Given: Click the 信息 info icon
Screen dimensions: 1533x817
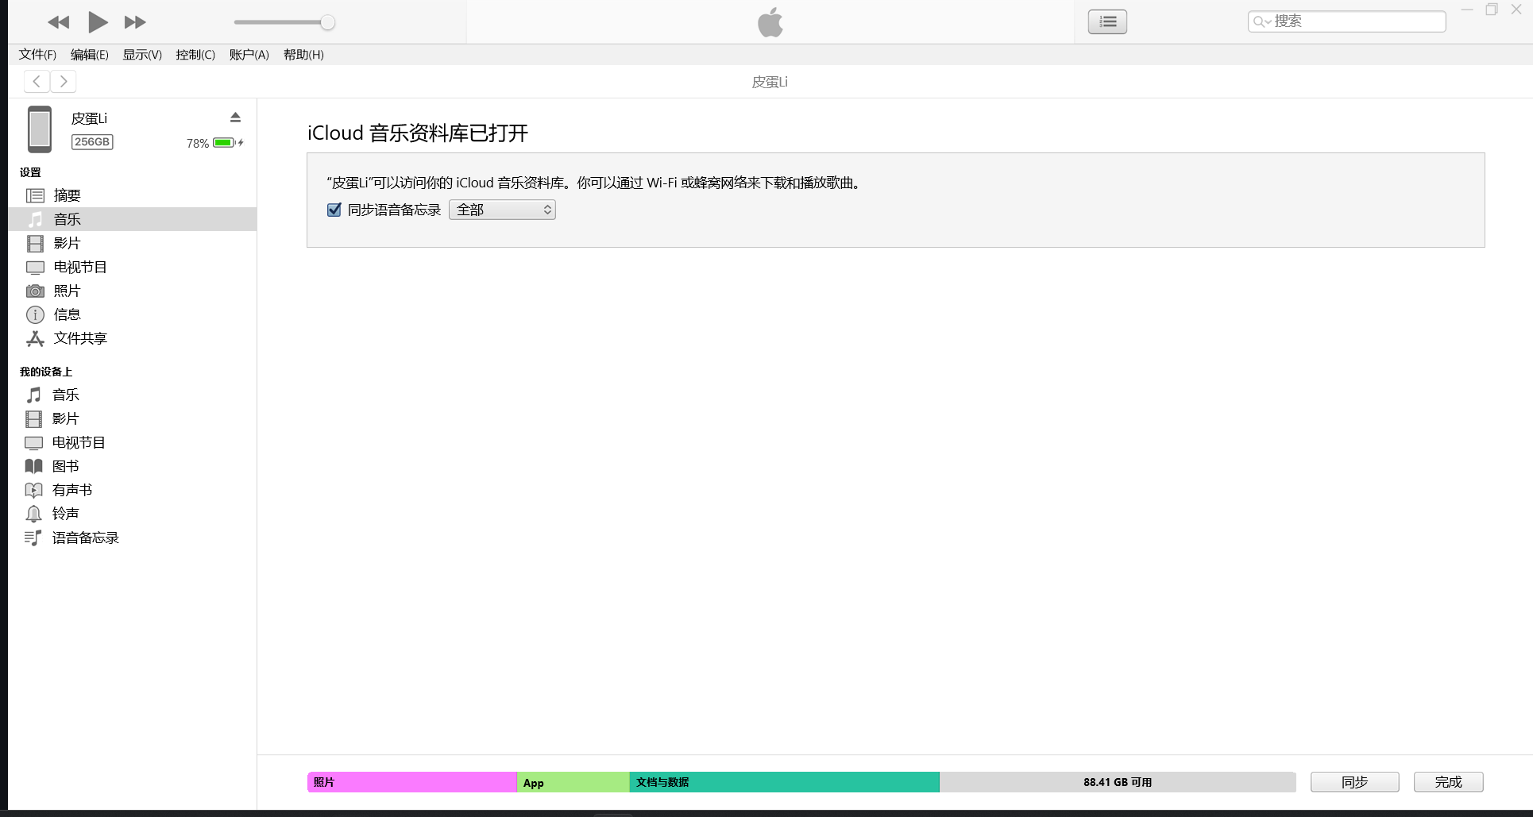Looking at the screenshot, I should coord(35,314).
